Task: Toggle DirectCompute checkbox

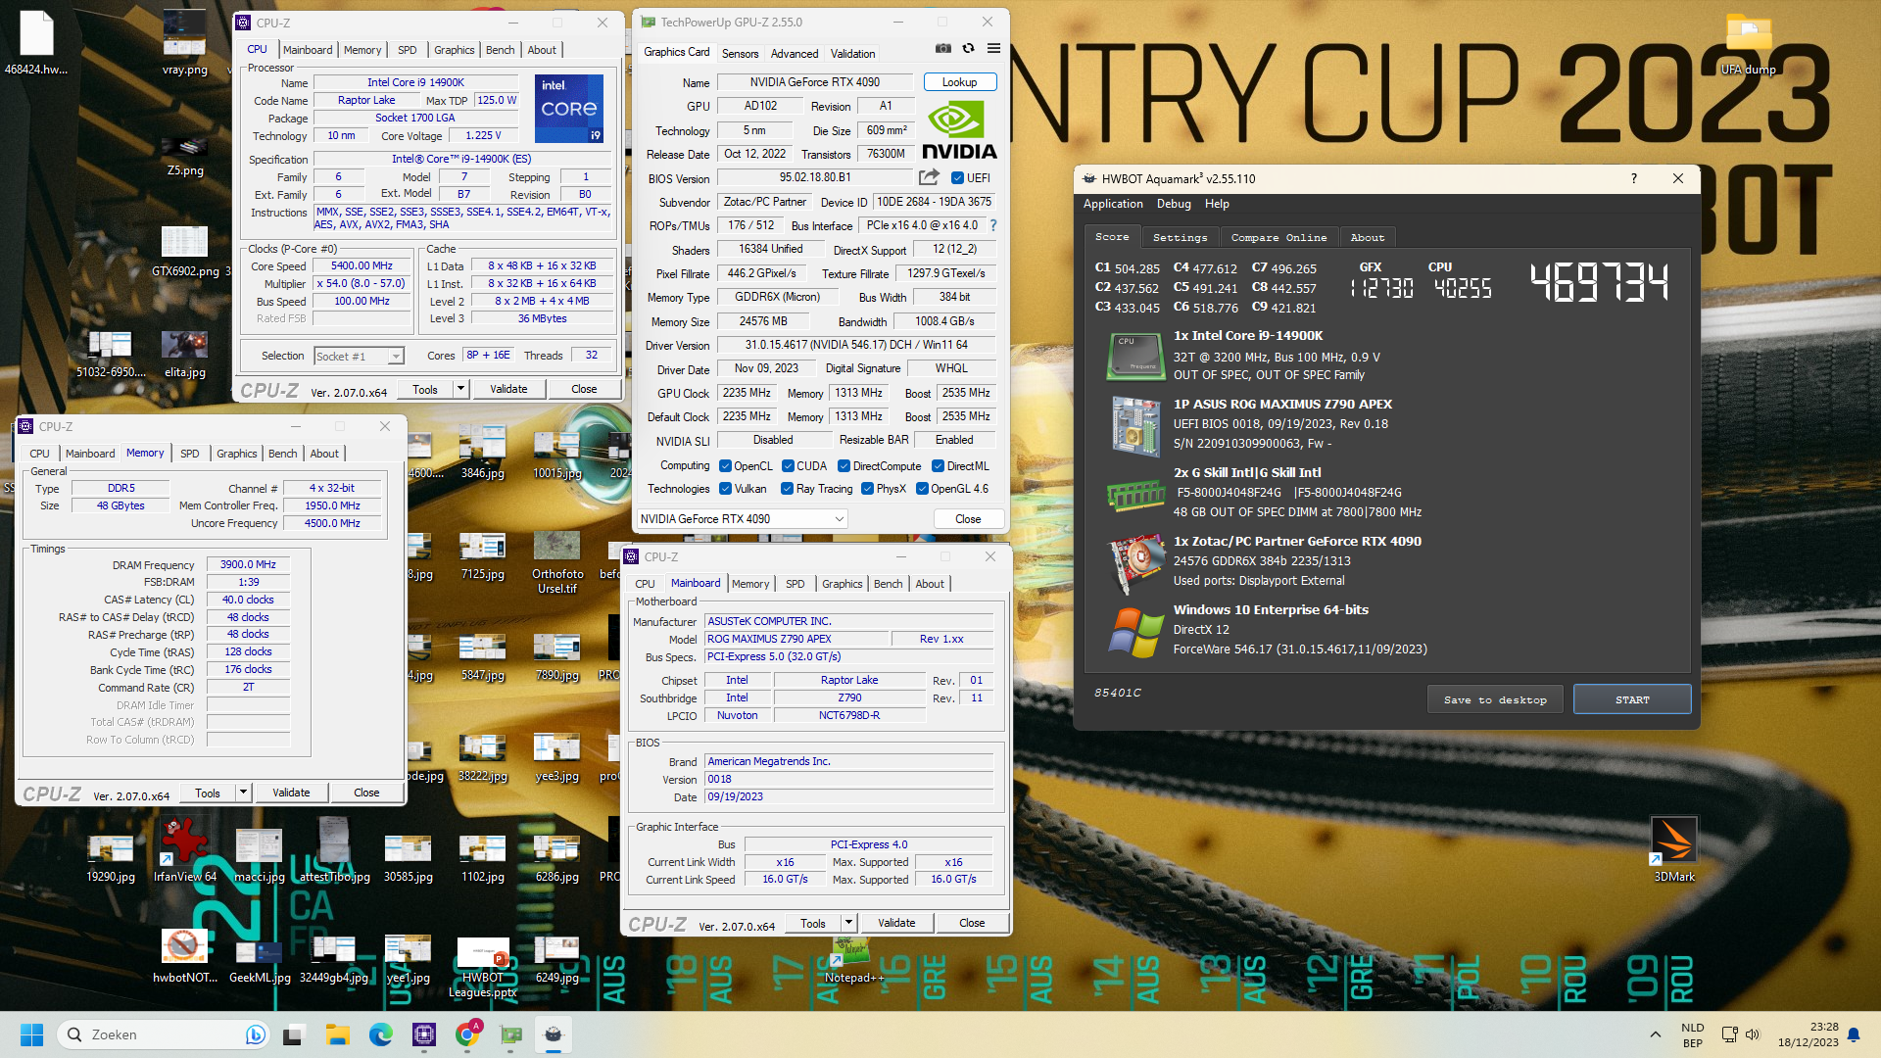Action: tap(844, 466)
